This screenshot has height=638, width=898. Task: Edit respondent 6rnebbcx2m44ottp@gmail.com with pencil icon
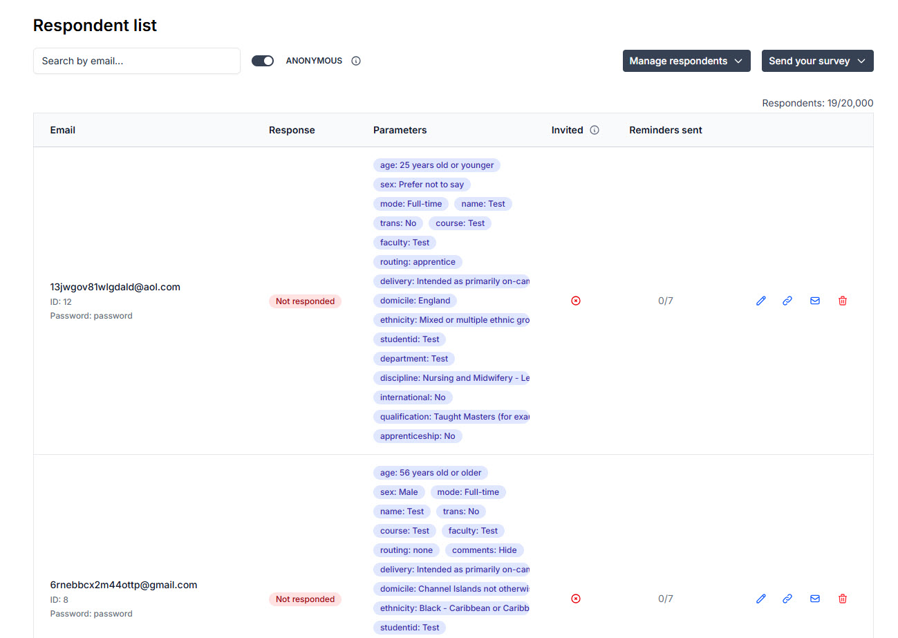[x=761, y=599]
